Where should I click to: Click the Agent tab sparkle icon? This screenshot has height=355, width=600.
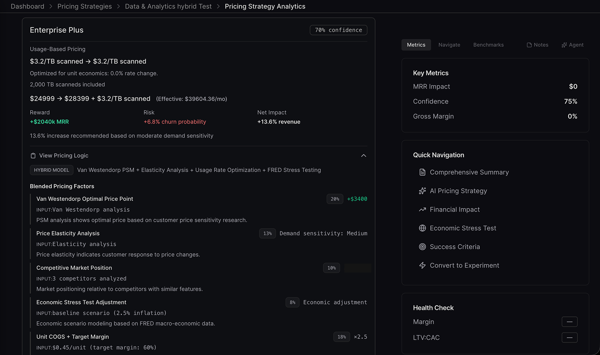564,45
